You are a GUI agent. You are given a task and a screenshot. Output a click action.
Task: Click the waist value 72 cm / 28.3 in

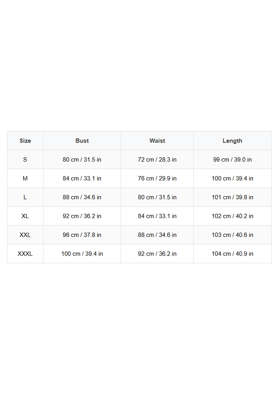coord(157,160)
